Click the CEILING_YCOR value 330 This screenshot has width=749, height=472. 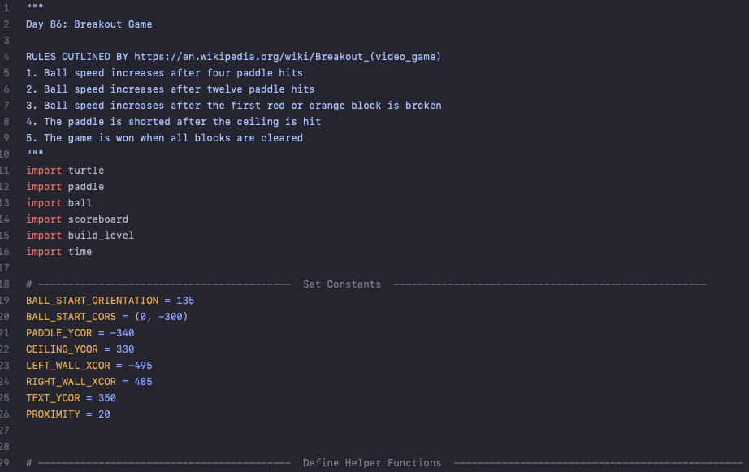125,349
